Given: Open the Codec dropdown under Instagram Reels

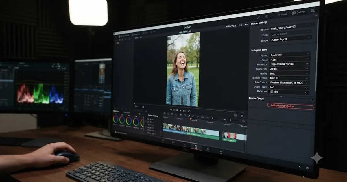Looking at the screenshot, I should coord(290,59).
